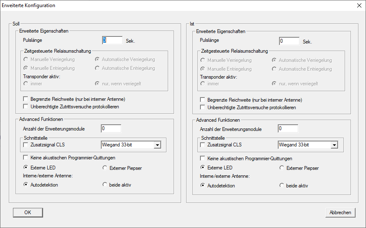Select Externe LED in Soll panel
Viewport: 366px width, 228px height.
coord(26,168)
